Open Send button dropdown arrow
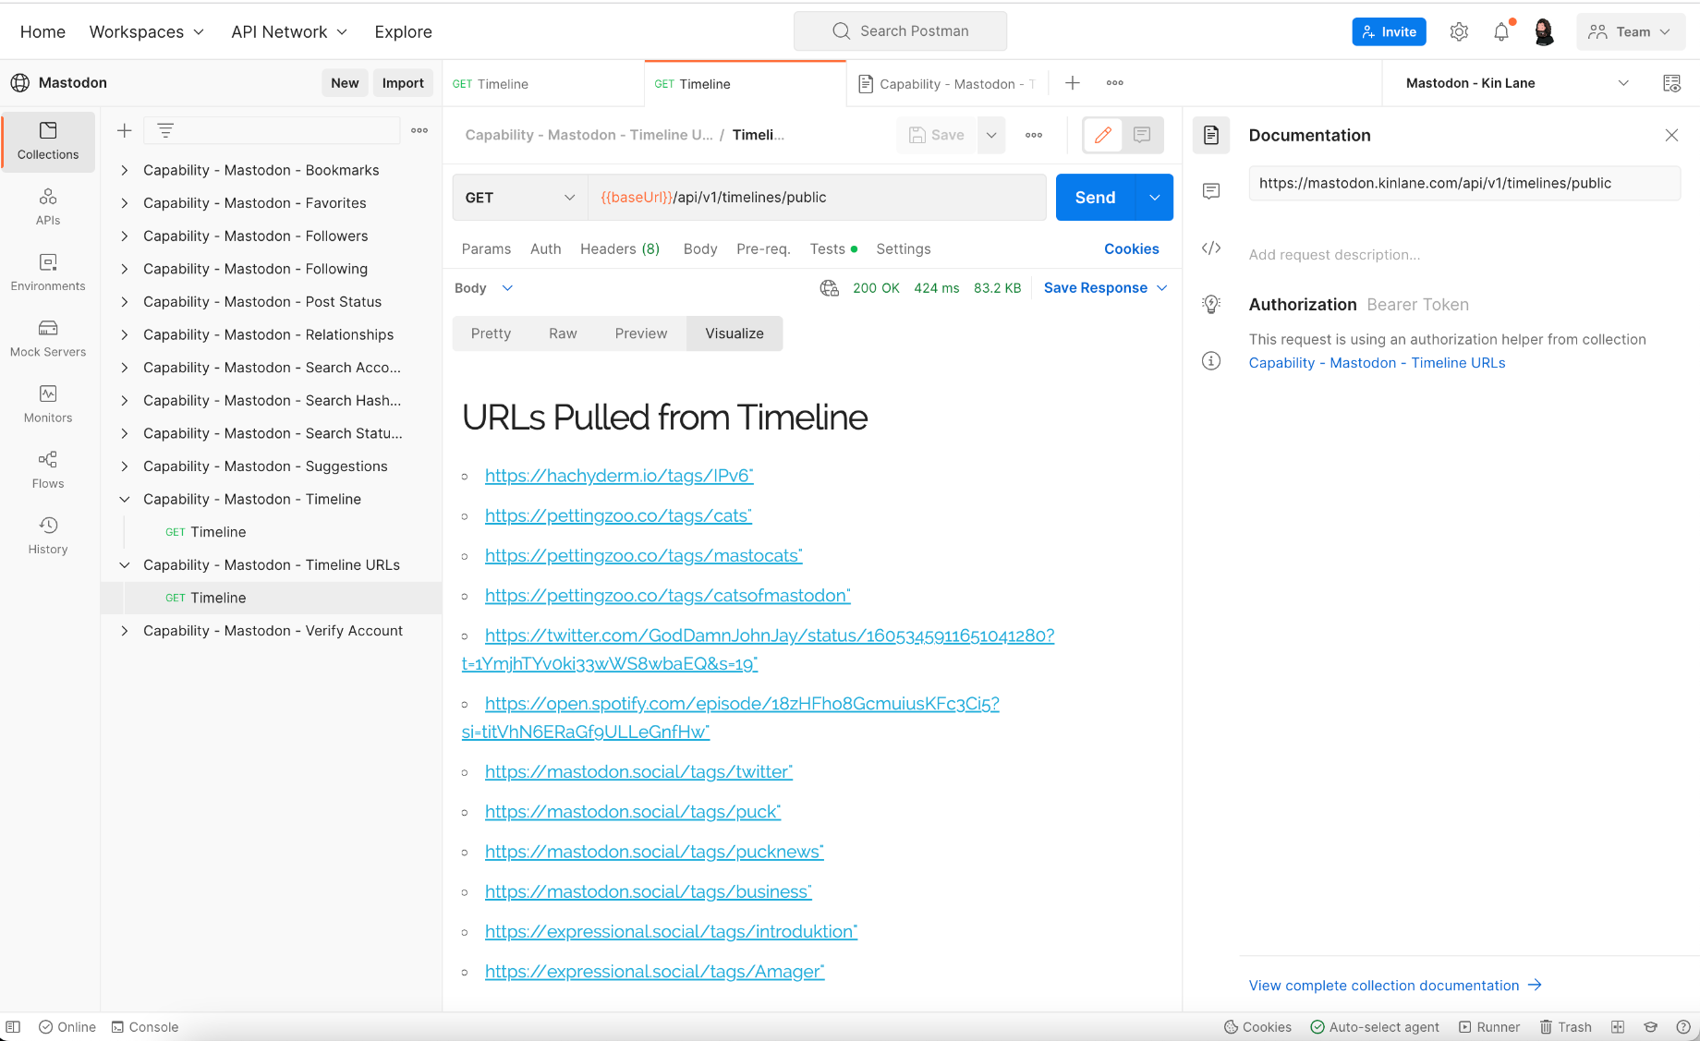The width and height of the screenshot is (1700, 1041). pos(1154,198)
